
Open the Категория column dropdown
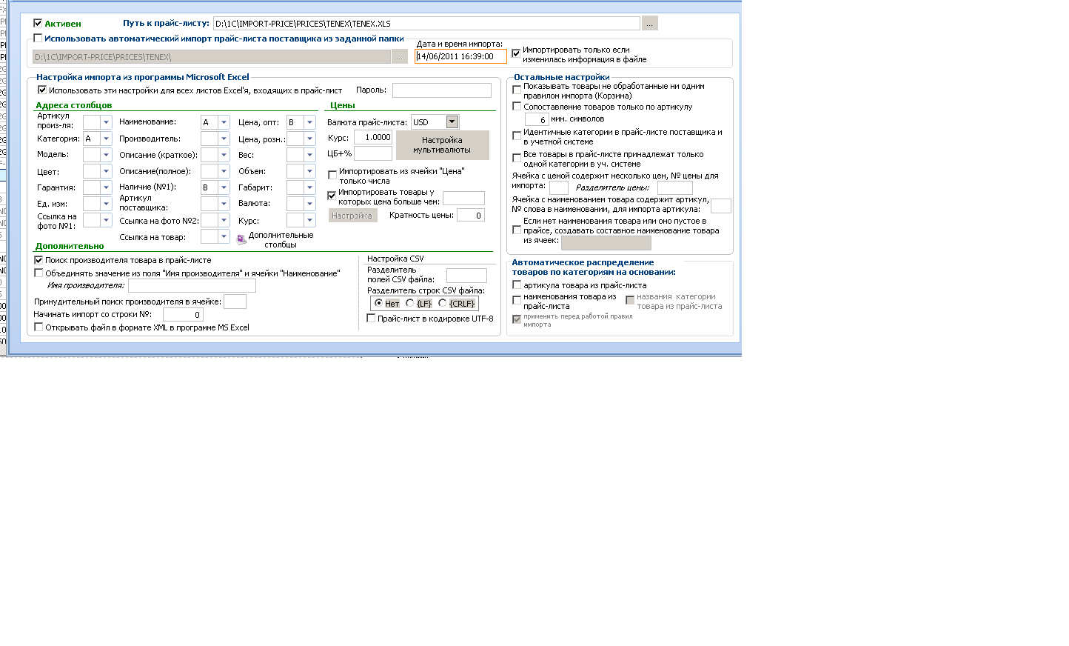click(106, 139)
